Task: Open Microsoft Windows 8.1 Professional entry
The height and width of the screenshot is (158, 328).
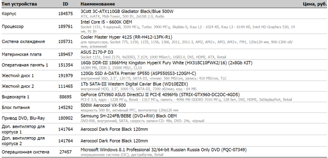Action: (164, 150)
